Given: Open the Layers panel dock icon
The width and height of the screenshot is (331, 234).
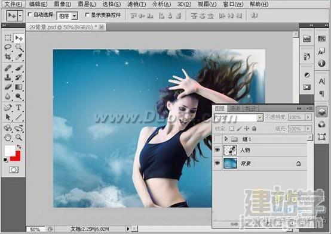Looking at the screenshot, I should coord(321,111).
